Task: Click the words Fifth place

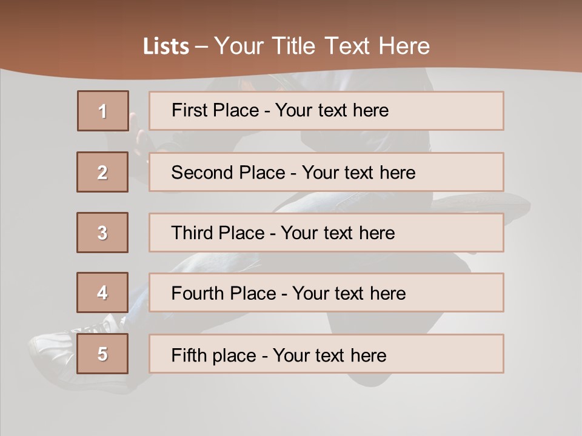Action: coord(214,355)
